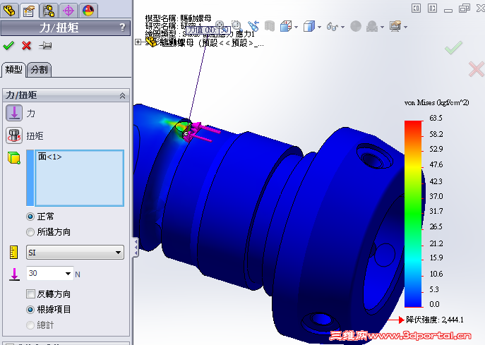This screenshot has width=485, height=345.
Task: Click Hide/Show Items glasses icon
Action: [333, 27]
